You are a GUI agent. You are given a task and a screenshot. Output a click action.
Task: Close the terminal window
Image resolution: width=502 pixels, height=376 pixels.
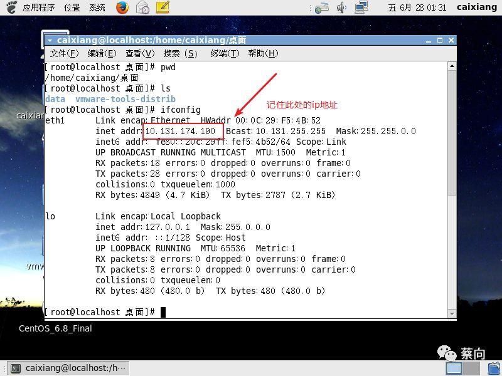click(x=451, y=40)
